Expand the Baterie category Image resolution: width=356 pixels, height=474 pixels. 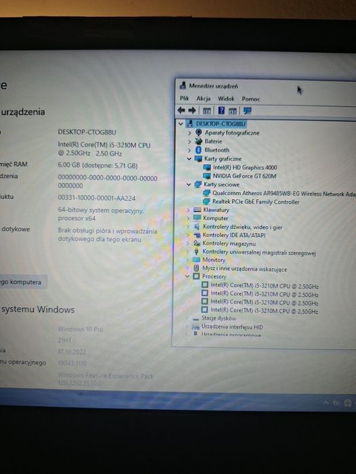coord(189,142)
